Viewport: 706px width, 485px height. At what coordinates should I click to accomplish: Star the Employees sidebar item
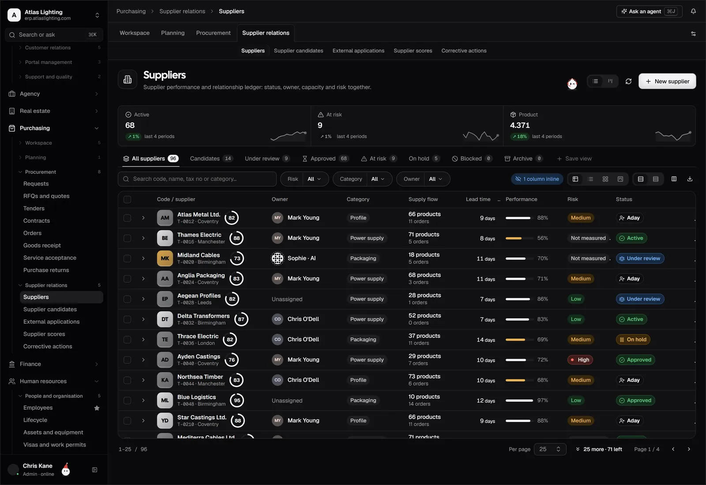(x=97, y=408)
